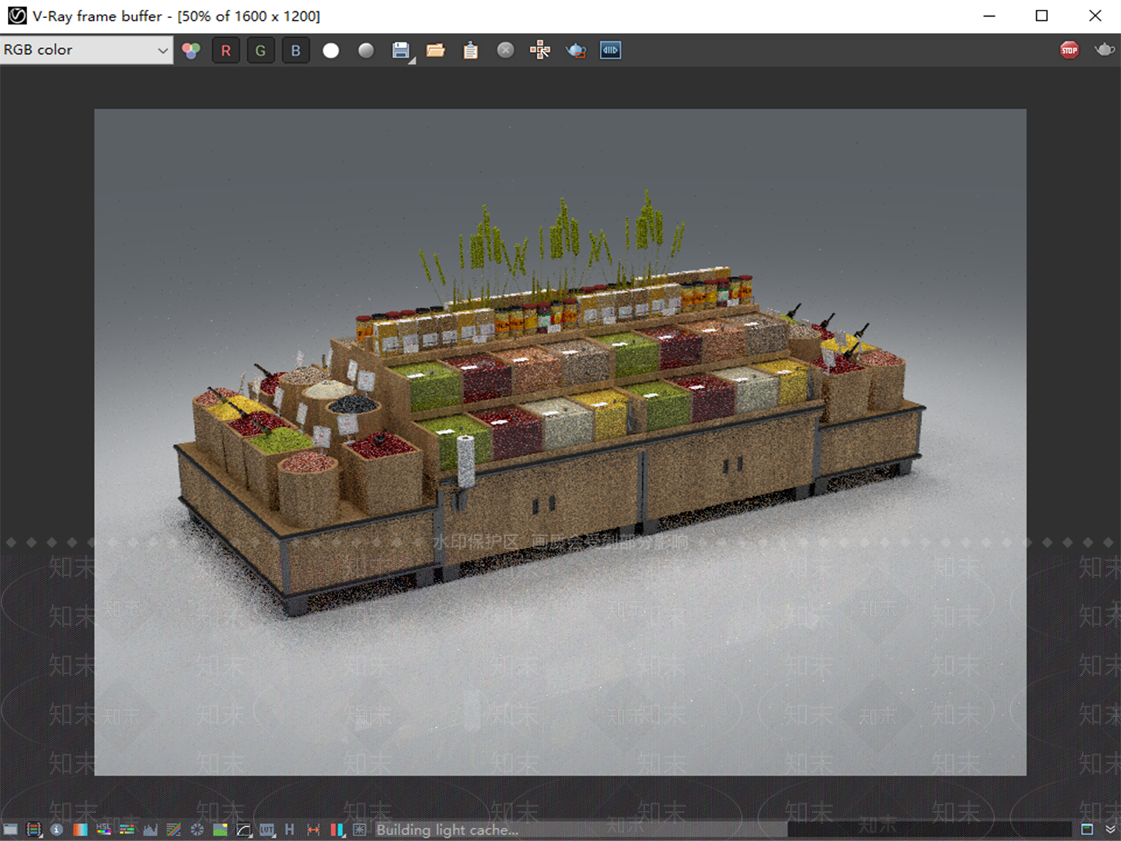1121x841 pixels.
Task: Switch to alpha channel white circle
Action: (x=331, y=50)
